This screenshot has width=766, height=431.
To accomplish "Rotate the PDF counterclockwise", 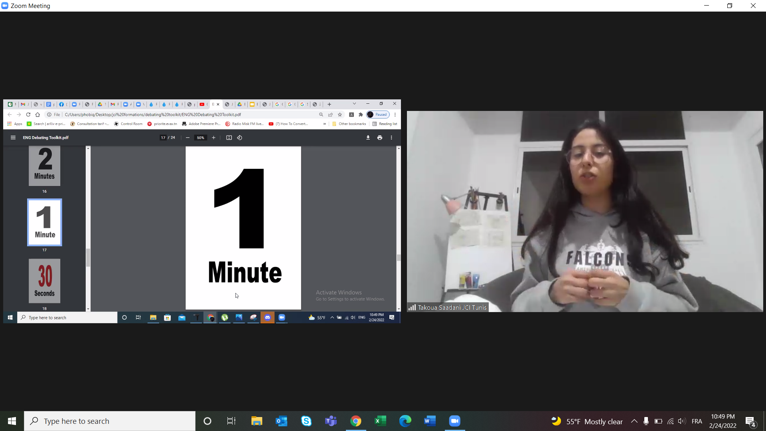I will click(240, 138).
